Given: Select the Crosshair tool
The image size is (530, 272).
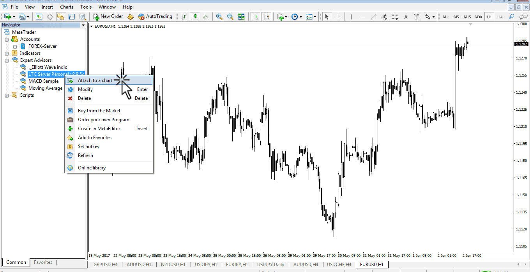Looking at the screenshot, I should [338, 17].
